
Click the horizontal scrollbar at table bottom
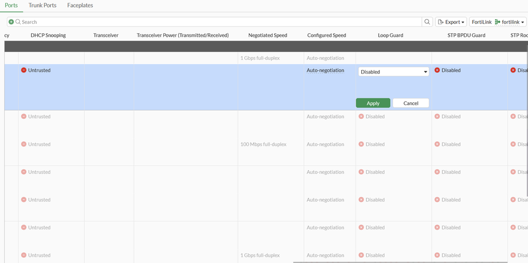click(400, 262)
